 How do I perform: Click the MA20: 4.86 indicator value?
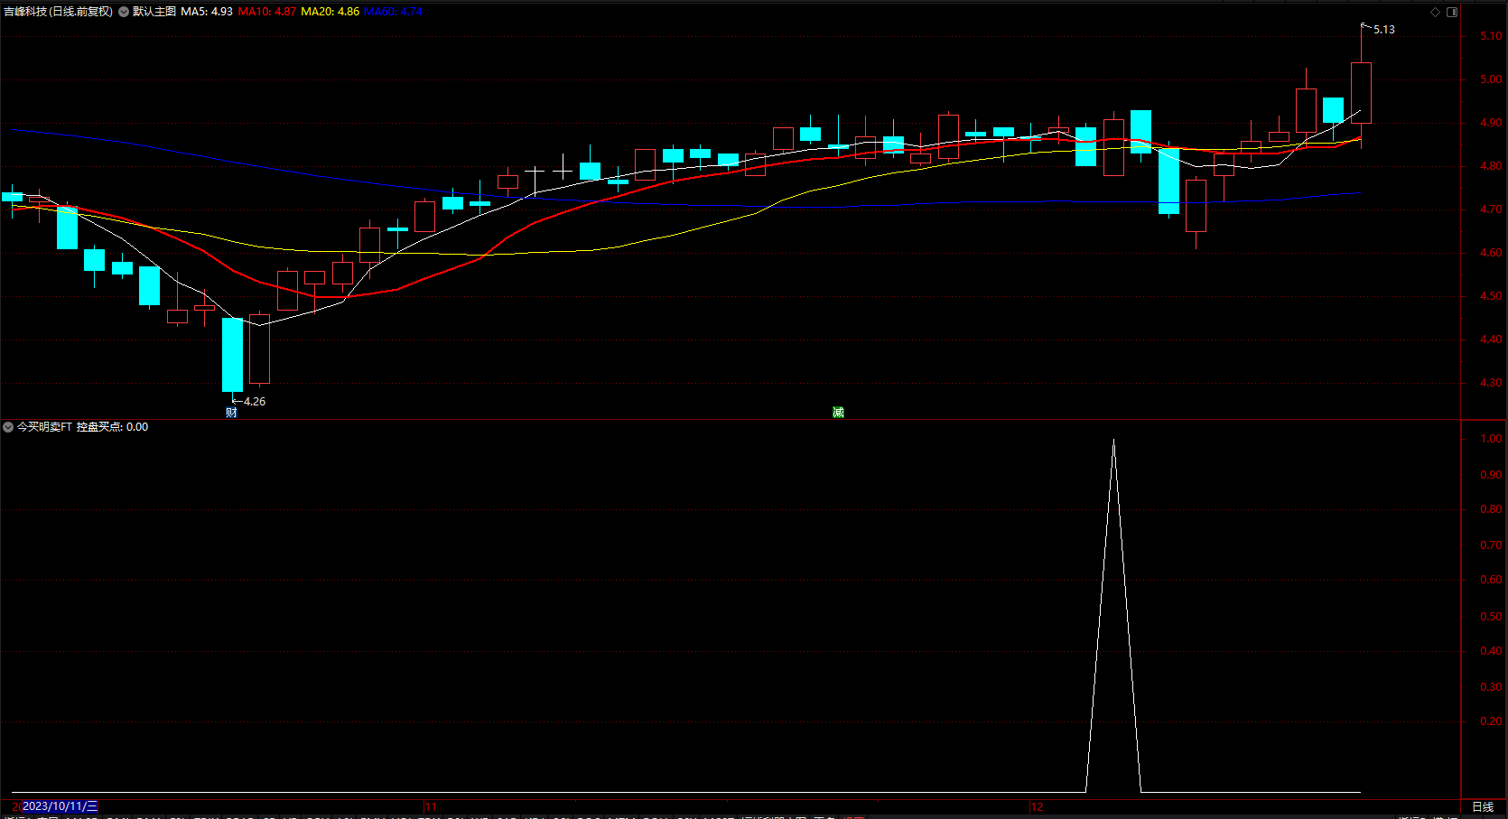[x=330, y=12]
